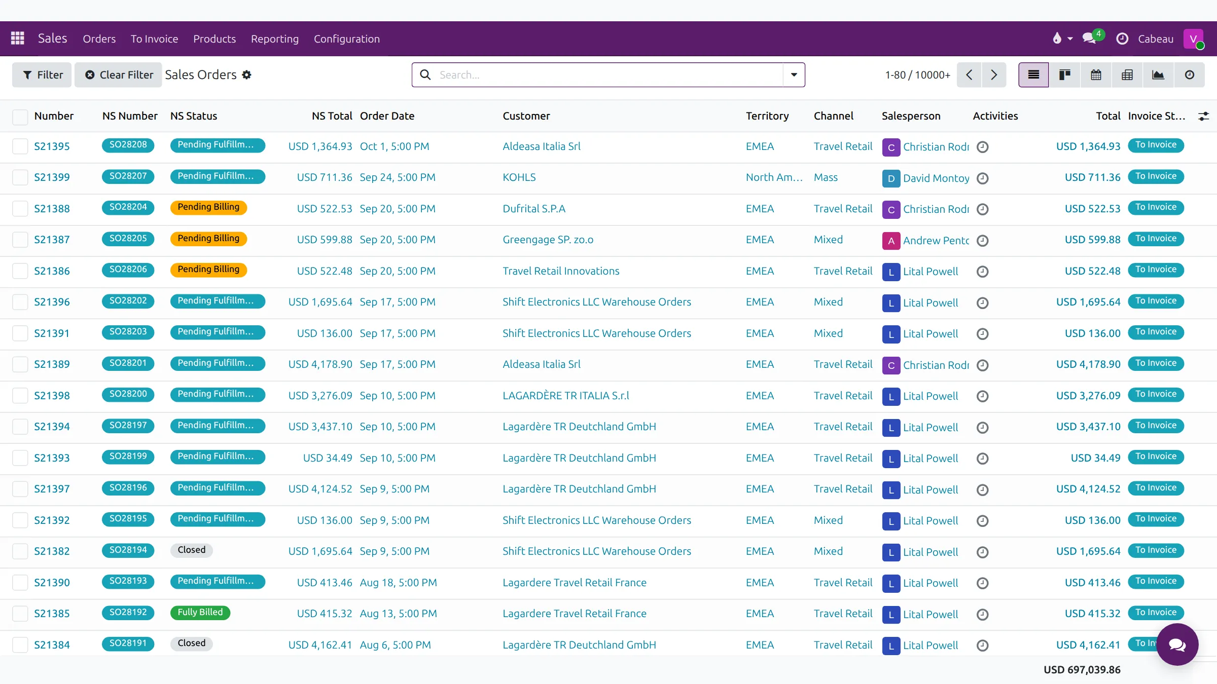This screenshot has width=1217, height=684.
Task: Switch to kanban view
Action: pos(1065,75)
